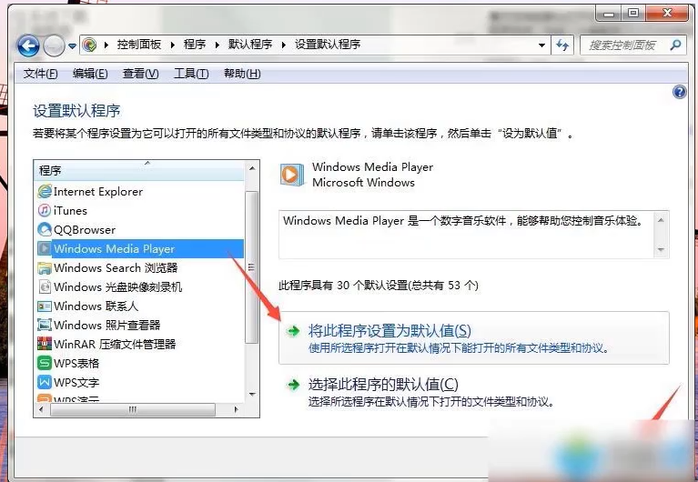Click large Windows Media Player icon
This screenshot has width=698, height=482.
click(292, 175)
